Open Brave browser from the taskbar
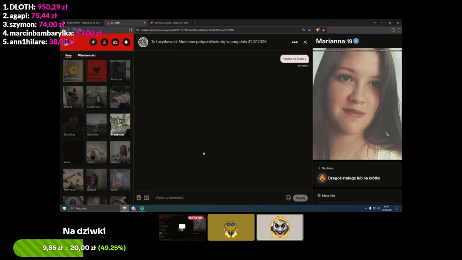Image resolution: width=462 pixels, height=260 pixels. tap(125, 208)
